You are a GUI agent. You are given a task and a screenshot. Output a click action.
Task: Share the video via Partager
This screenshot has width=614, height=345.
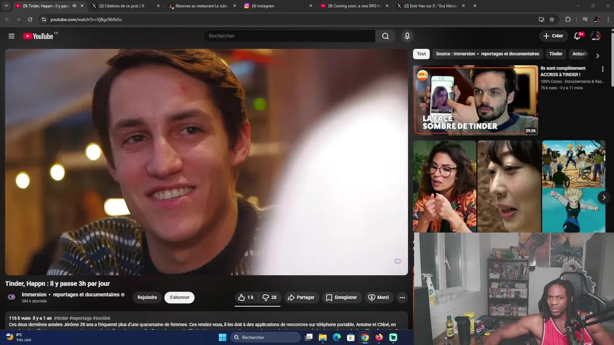point(301,298)
